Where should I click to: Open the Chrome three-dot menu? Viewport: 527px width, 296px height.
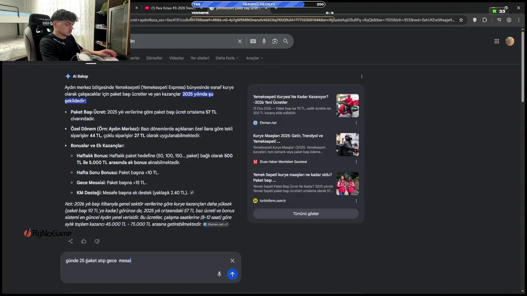(519, 20)
